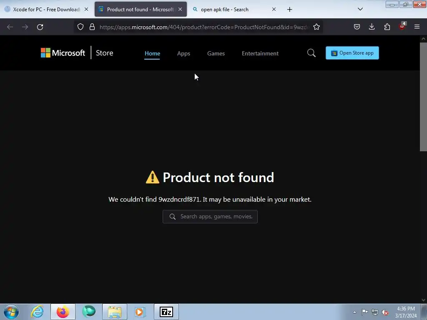This screenshot has height=320, width=427.
Task: Go forward to next page
Action: (25, 27)
